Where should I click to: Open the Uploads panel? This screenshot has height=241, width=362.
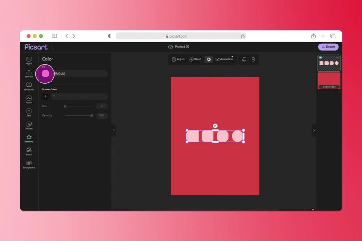29,73
